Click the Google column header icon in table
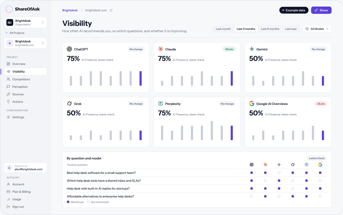 point(320,165)
